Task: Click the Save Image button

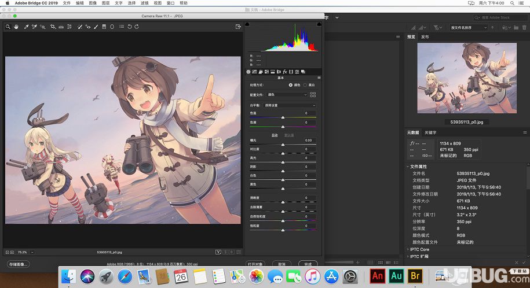Action: [x=19, y=264]
